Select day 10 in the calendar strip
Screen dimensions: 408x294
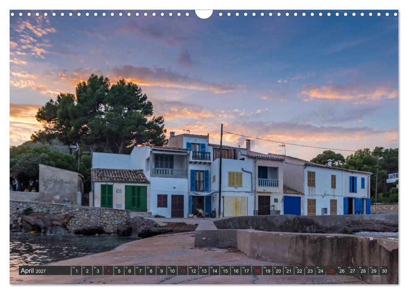(x=172, y=270)
